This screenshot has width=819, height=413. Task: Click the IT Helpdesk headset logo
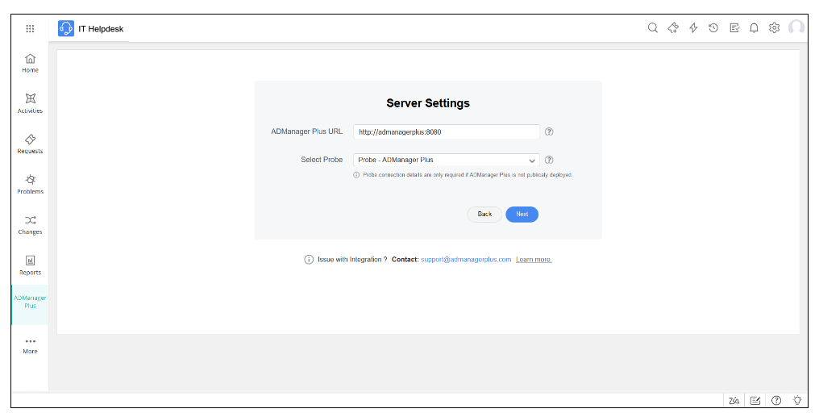tap(66, 28)
